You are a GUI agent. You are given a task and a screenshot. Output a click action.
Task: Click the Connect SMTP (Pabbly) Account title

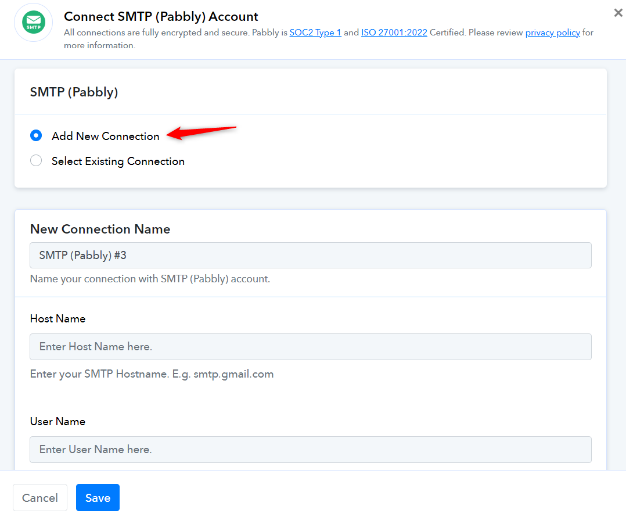click(161, 16)
